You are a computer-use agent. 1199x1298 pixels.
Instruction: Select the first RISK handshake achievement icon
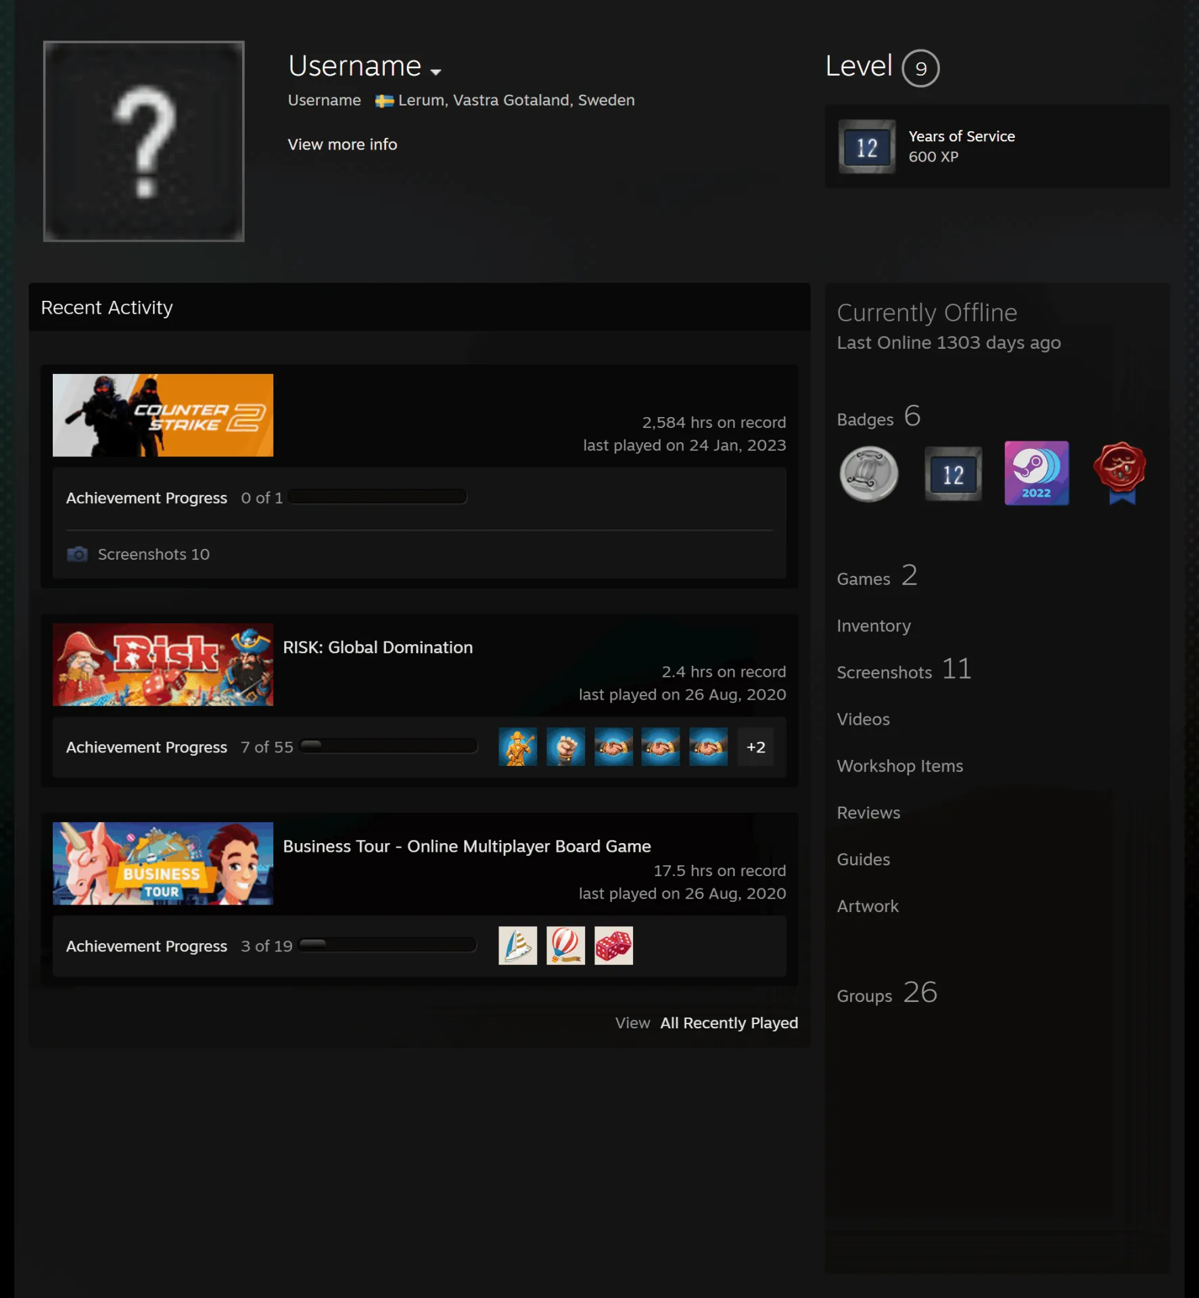[614, 746]
